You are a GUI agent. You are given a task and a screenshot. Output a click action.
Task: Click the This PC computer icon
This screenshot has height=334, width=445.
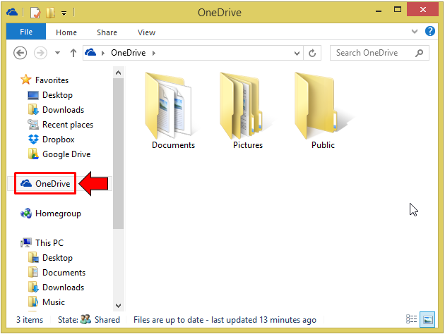tap(26, 242)
